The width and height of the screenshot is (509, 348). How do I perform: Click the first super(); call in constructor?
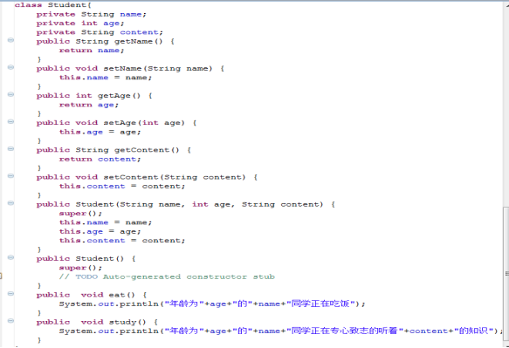pyautogui.click(x=80, y=214)
